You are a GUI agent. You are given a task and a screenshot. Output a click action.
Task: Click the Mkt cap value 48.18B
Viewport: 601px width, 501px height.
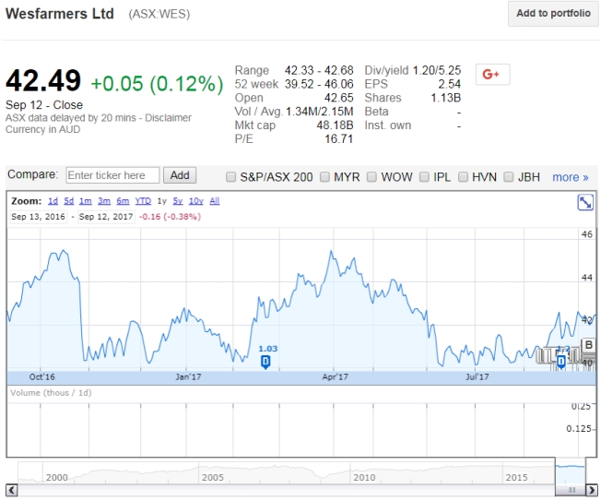click(335, 125)
